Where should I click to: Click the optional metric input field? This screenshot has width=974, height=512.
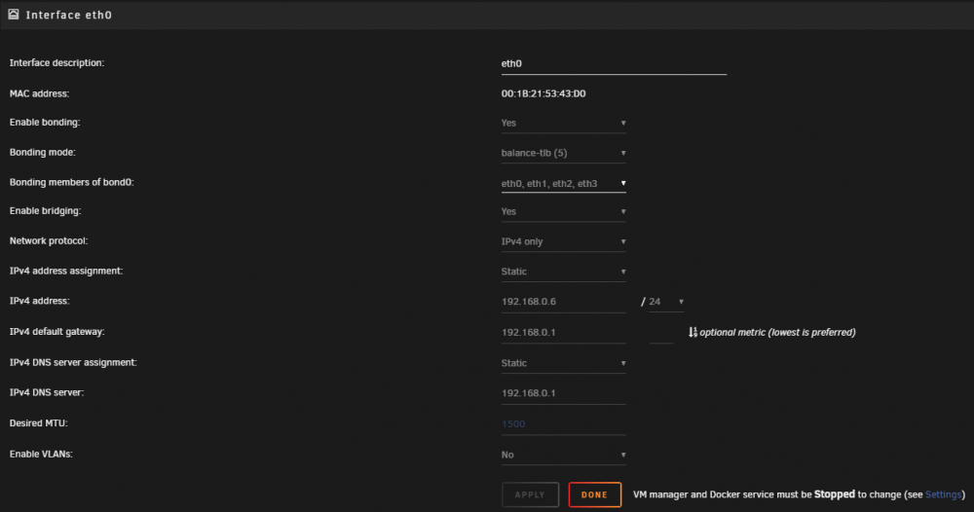click(661, 333)
